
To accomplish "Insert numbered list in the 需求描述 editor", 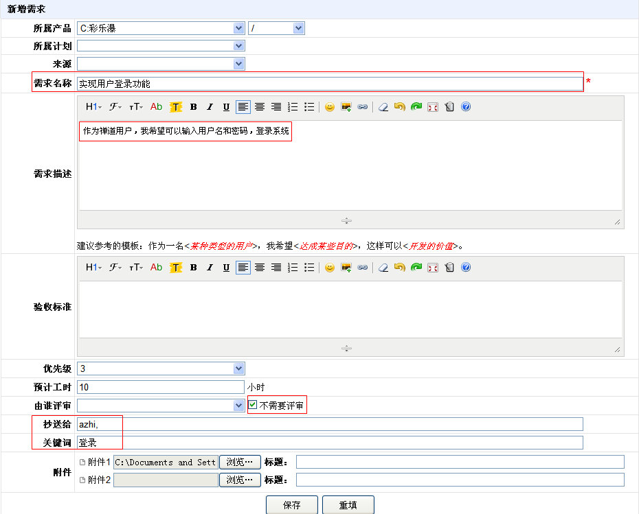I will pyautogui.click(x=293, y=107).
